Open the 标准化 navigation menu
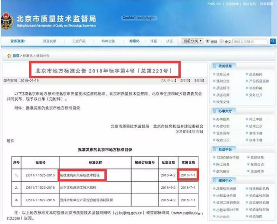This screenshot has height=224, width=277. (x=134, y=41)
